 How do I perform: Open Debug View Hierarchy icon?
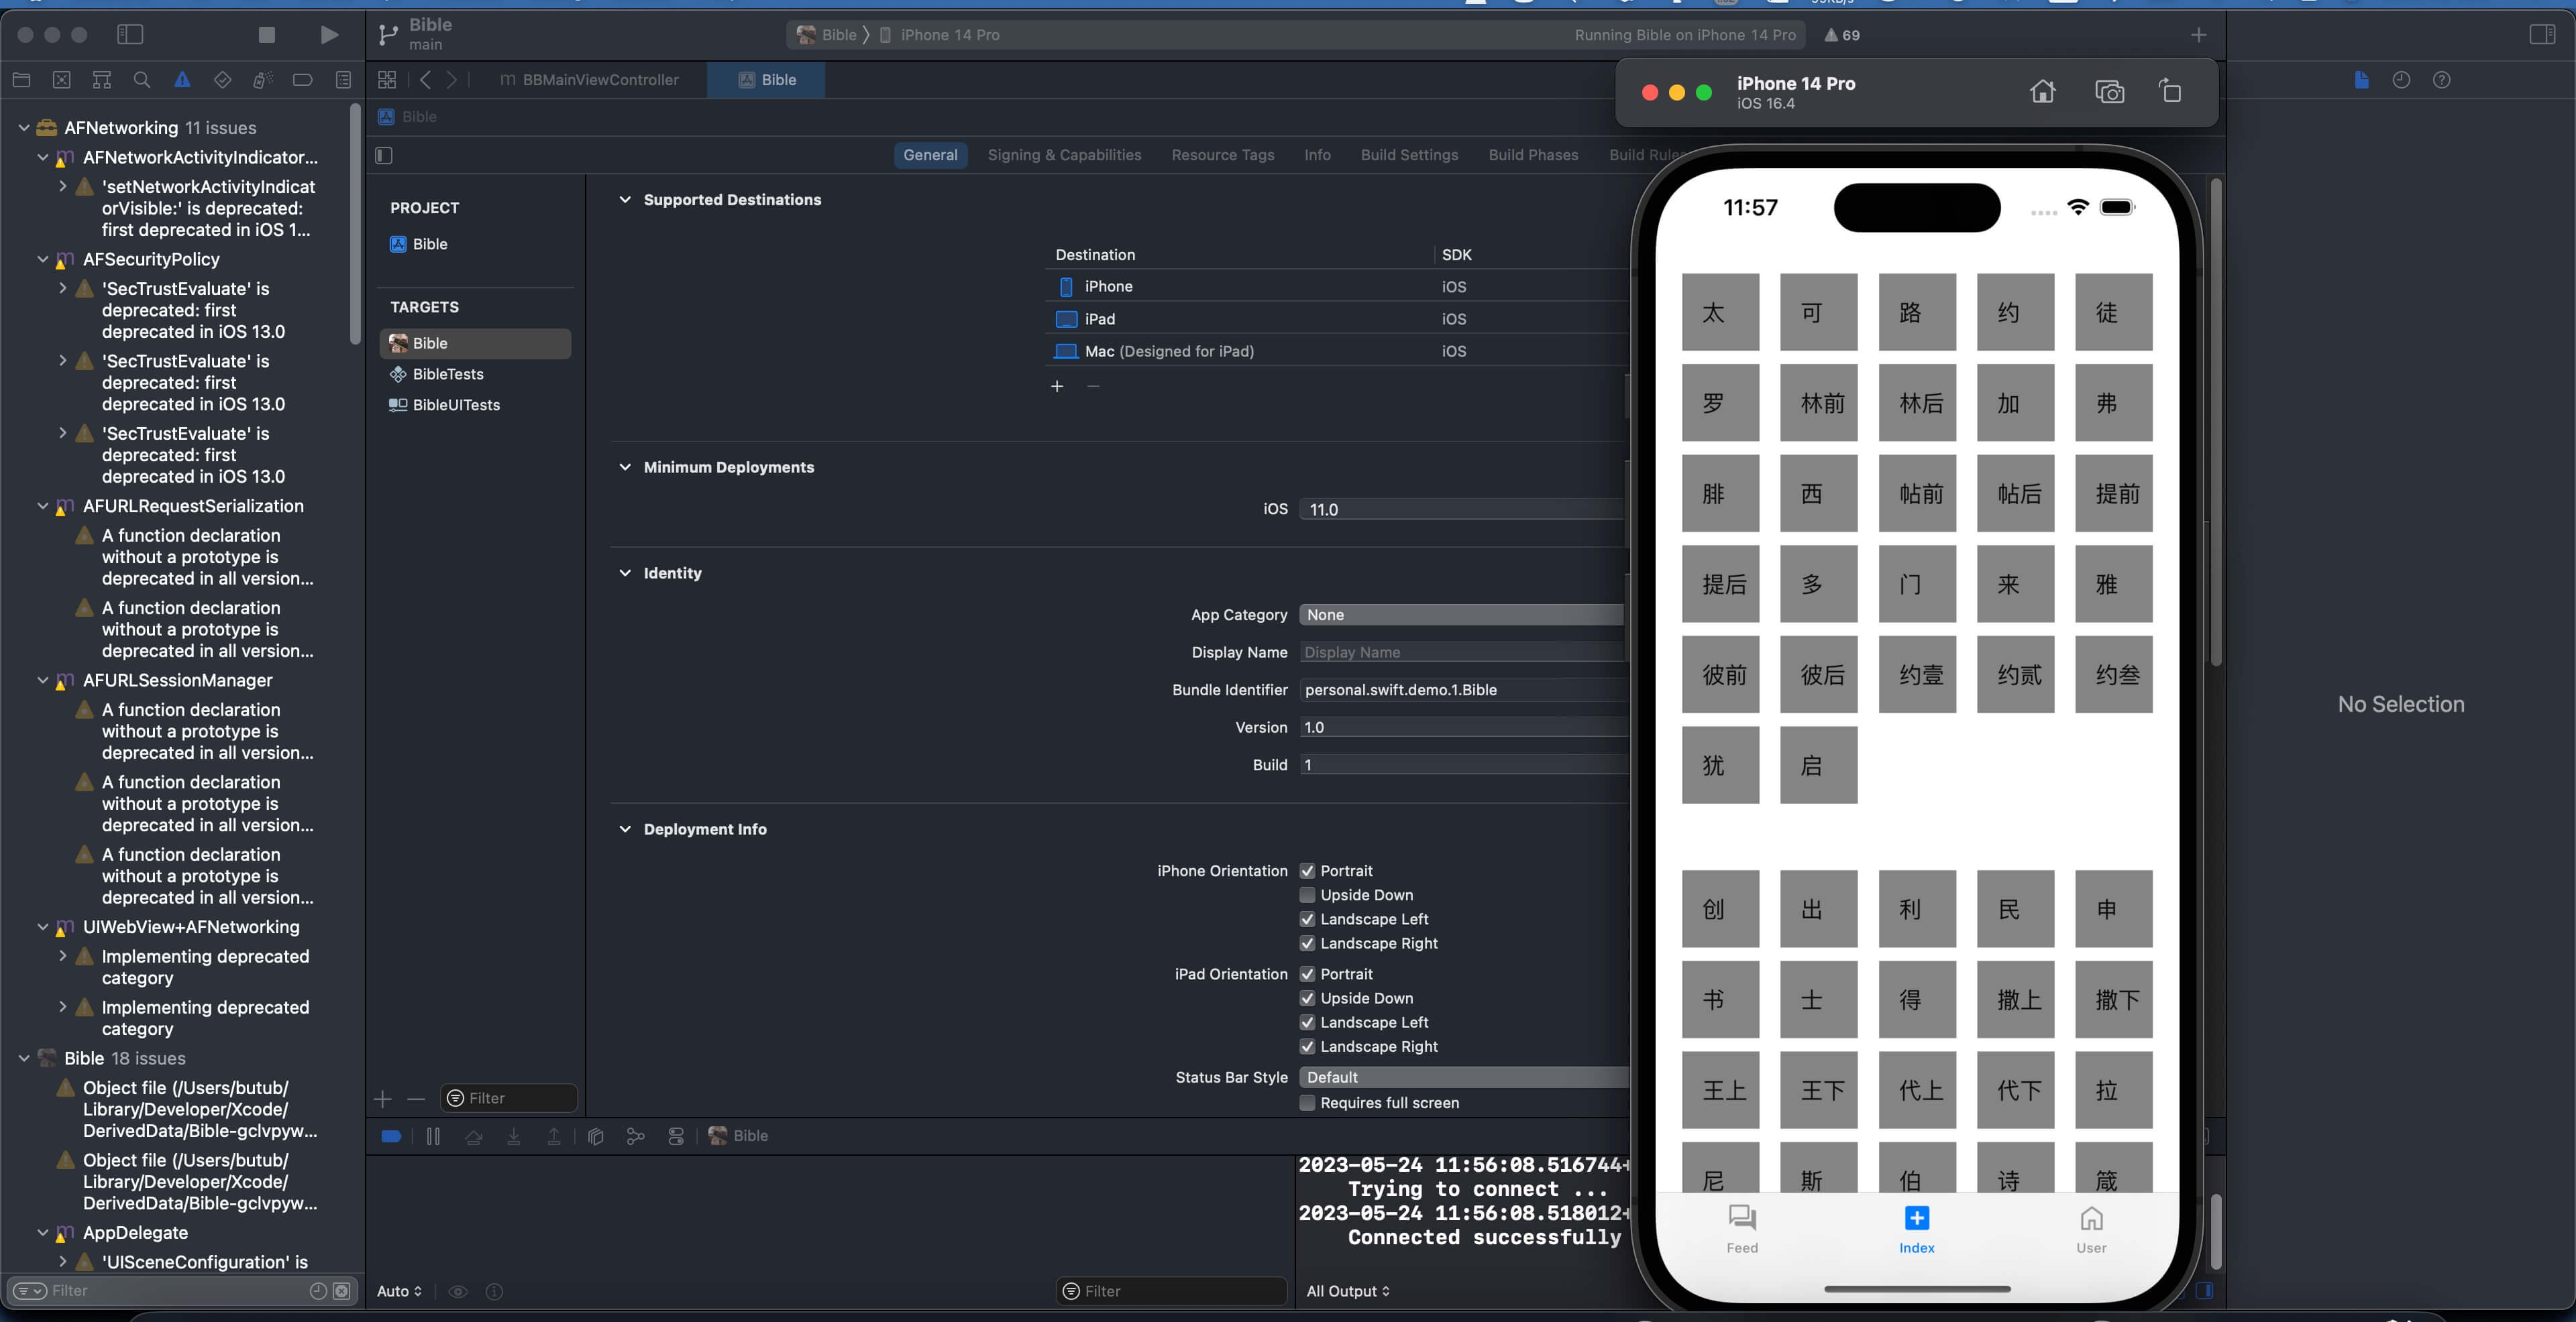[596, 1136]
